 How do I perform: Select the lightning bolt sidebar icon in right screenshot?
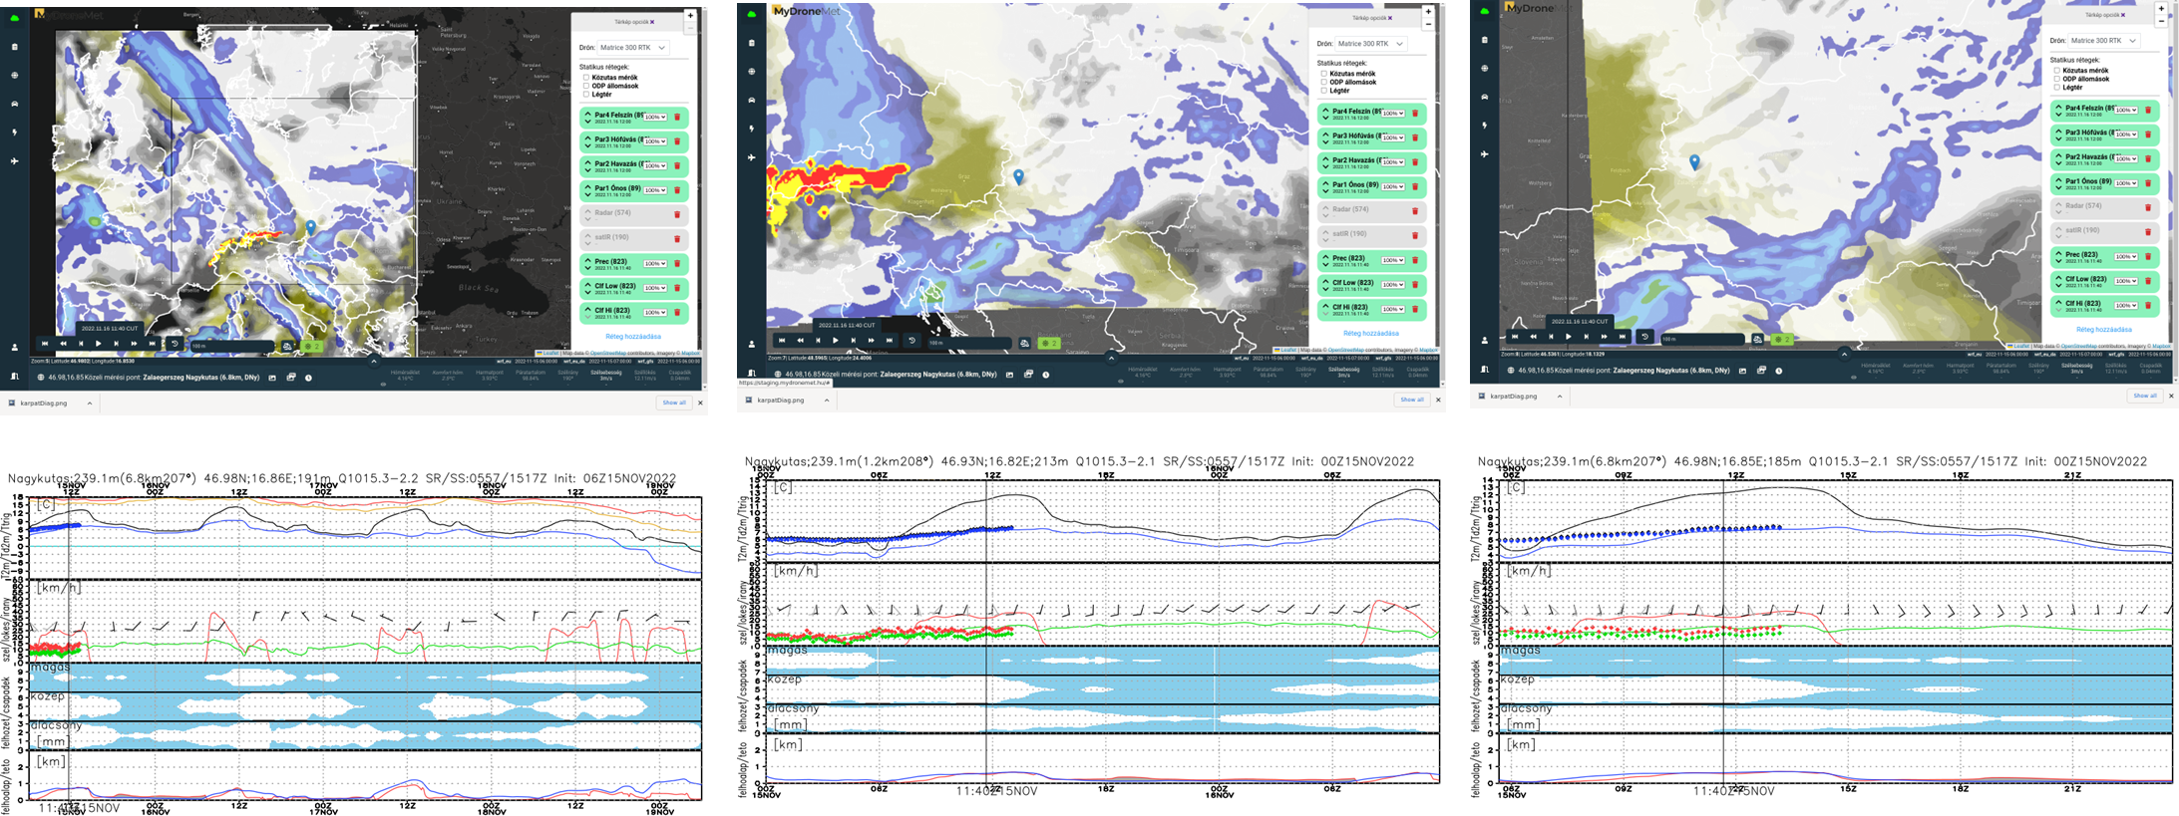[x=1485, y=126]
